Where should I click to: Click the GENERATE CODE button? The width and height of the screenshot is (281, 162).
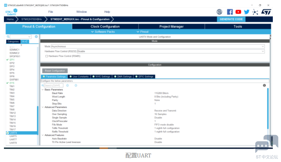point(231,19)
